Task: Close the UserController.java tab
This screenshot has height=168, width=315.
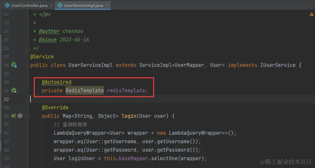Action: (51, 6)
